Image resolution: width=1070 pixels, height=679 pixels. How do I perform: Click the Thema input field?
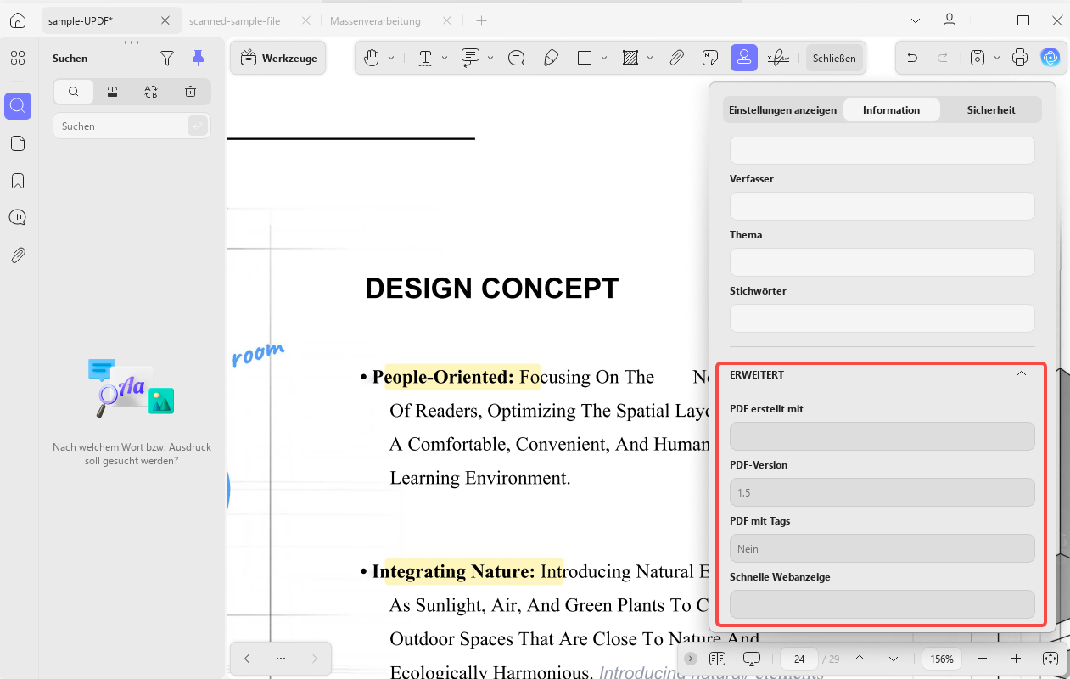882,262
